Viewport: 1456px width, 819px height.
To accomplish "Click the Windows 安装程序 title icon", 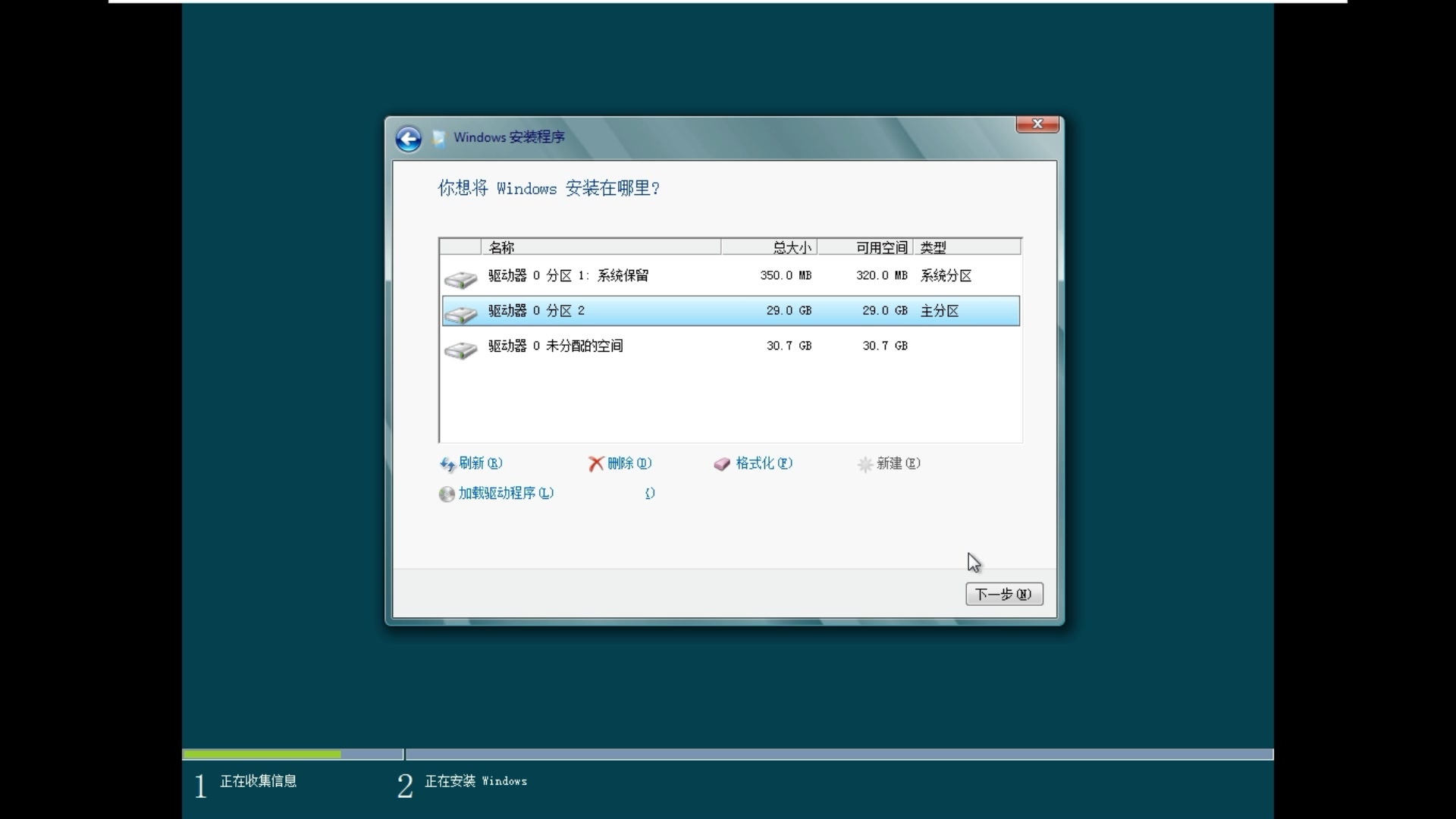I will tap(438, 137).
